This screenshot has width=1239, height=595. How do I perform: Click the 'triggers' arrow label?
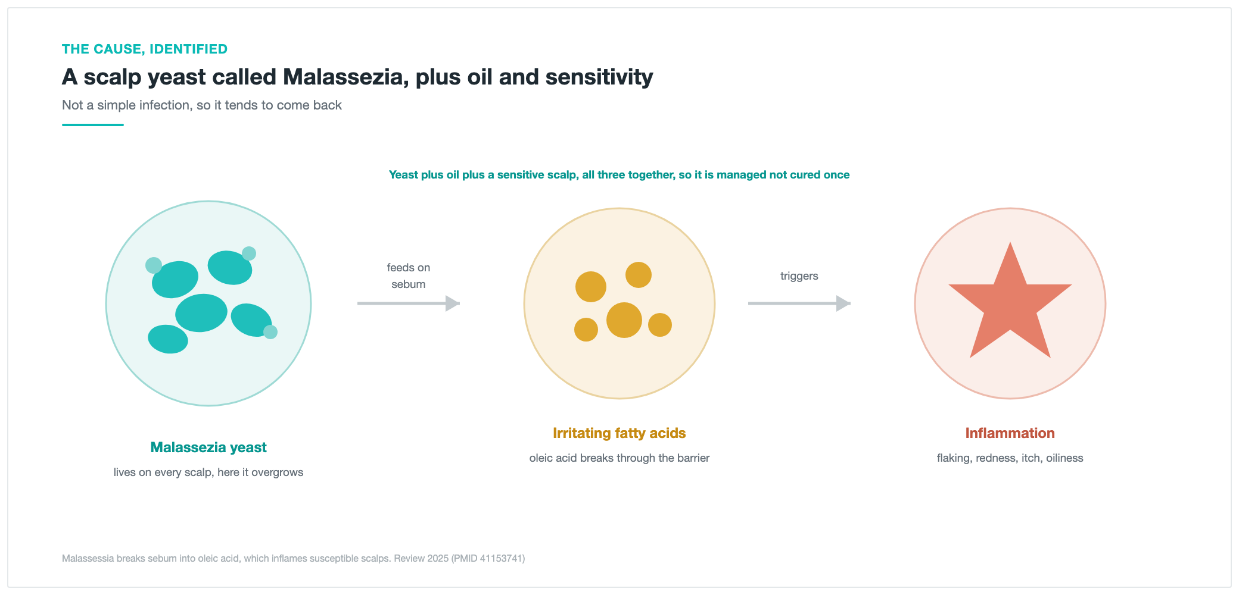pos(799,276)
